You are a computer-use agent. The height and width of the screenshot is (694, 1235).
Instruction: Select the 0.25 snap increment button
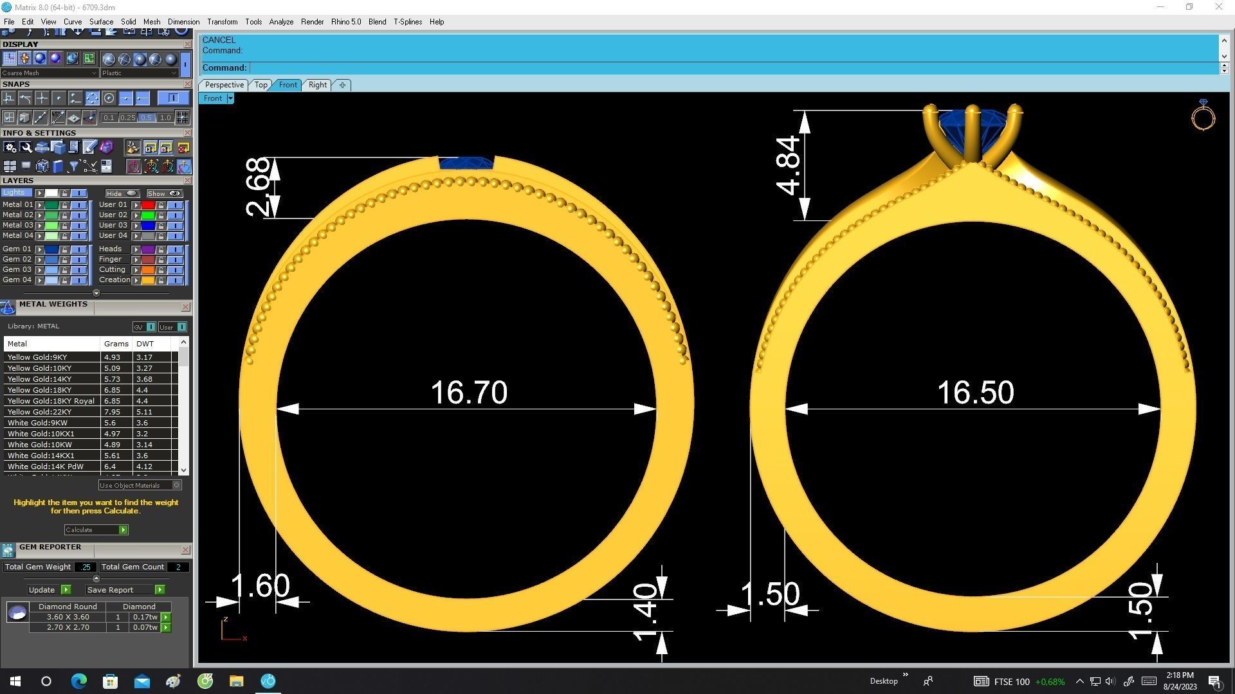tap(128, 118)
